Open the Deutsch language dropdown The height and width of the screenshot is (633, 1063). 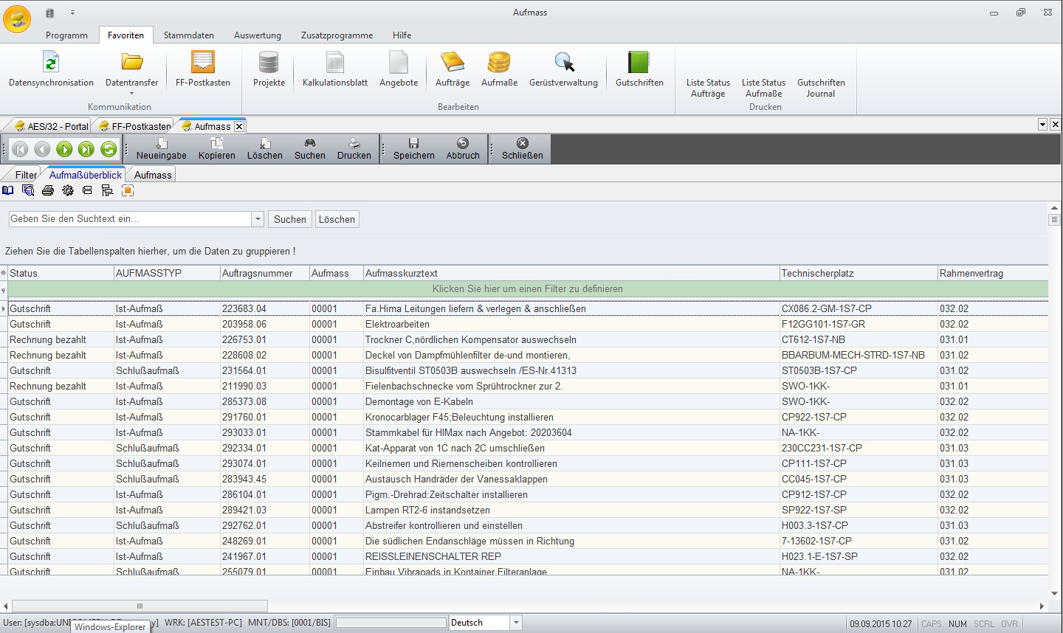pos(516,623)
